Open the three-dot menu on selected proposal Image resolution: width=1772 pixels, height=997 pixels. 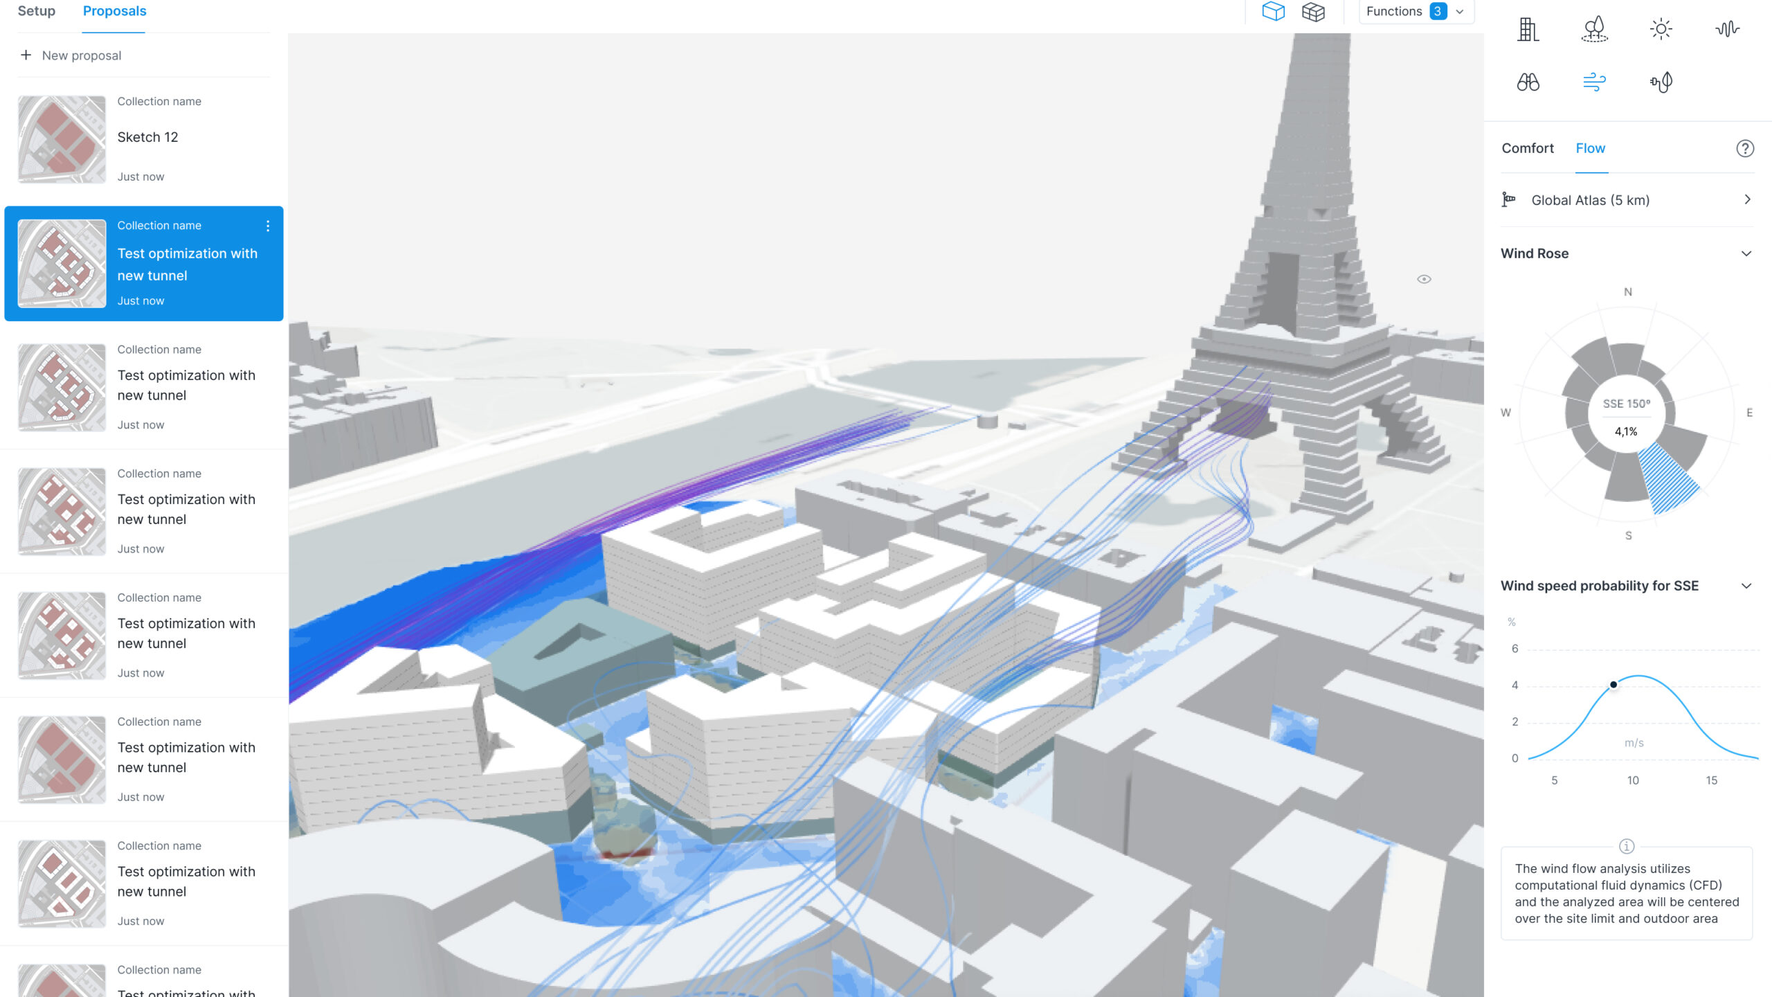(x=268, y=226)
